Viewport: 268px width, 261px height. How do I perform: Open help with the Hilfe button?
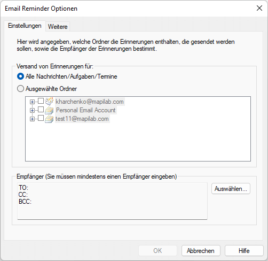244,251
